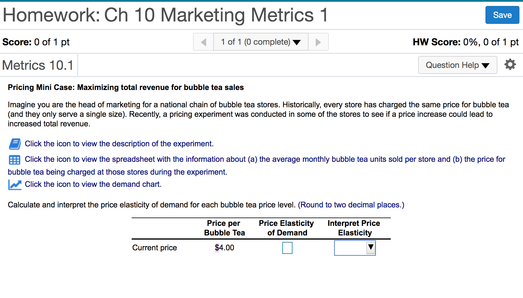Click the next question arrow
The height and width of the screenshot is (298, 523).
coord(318,42)
